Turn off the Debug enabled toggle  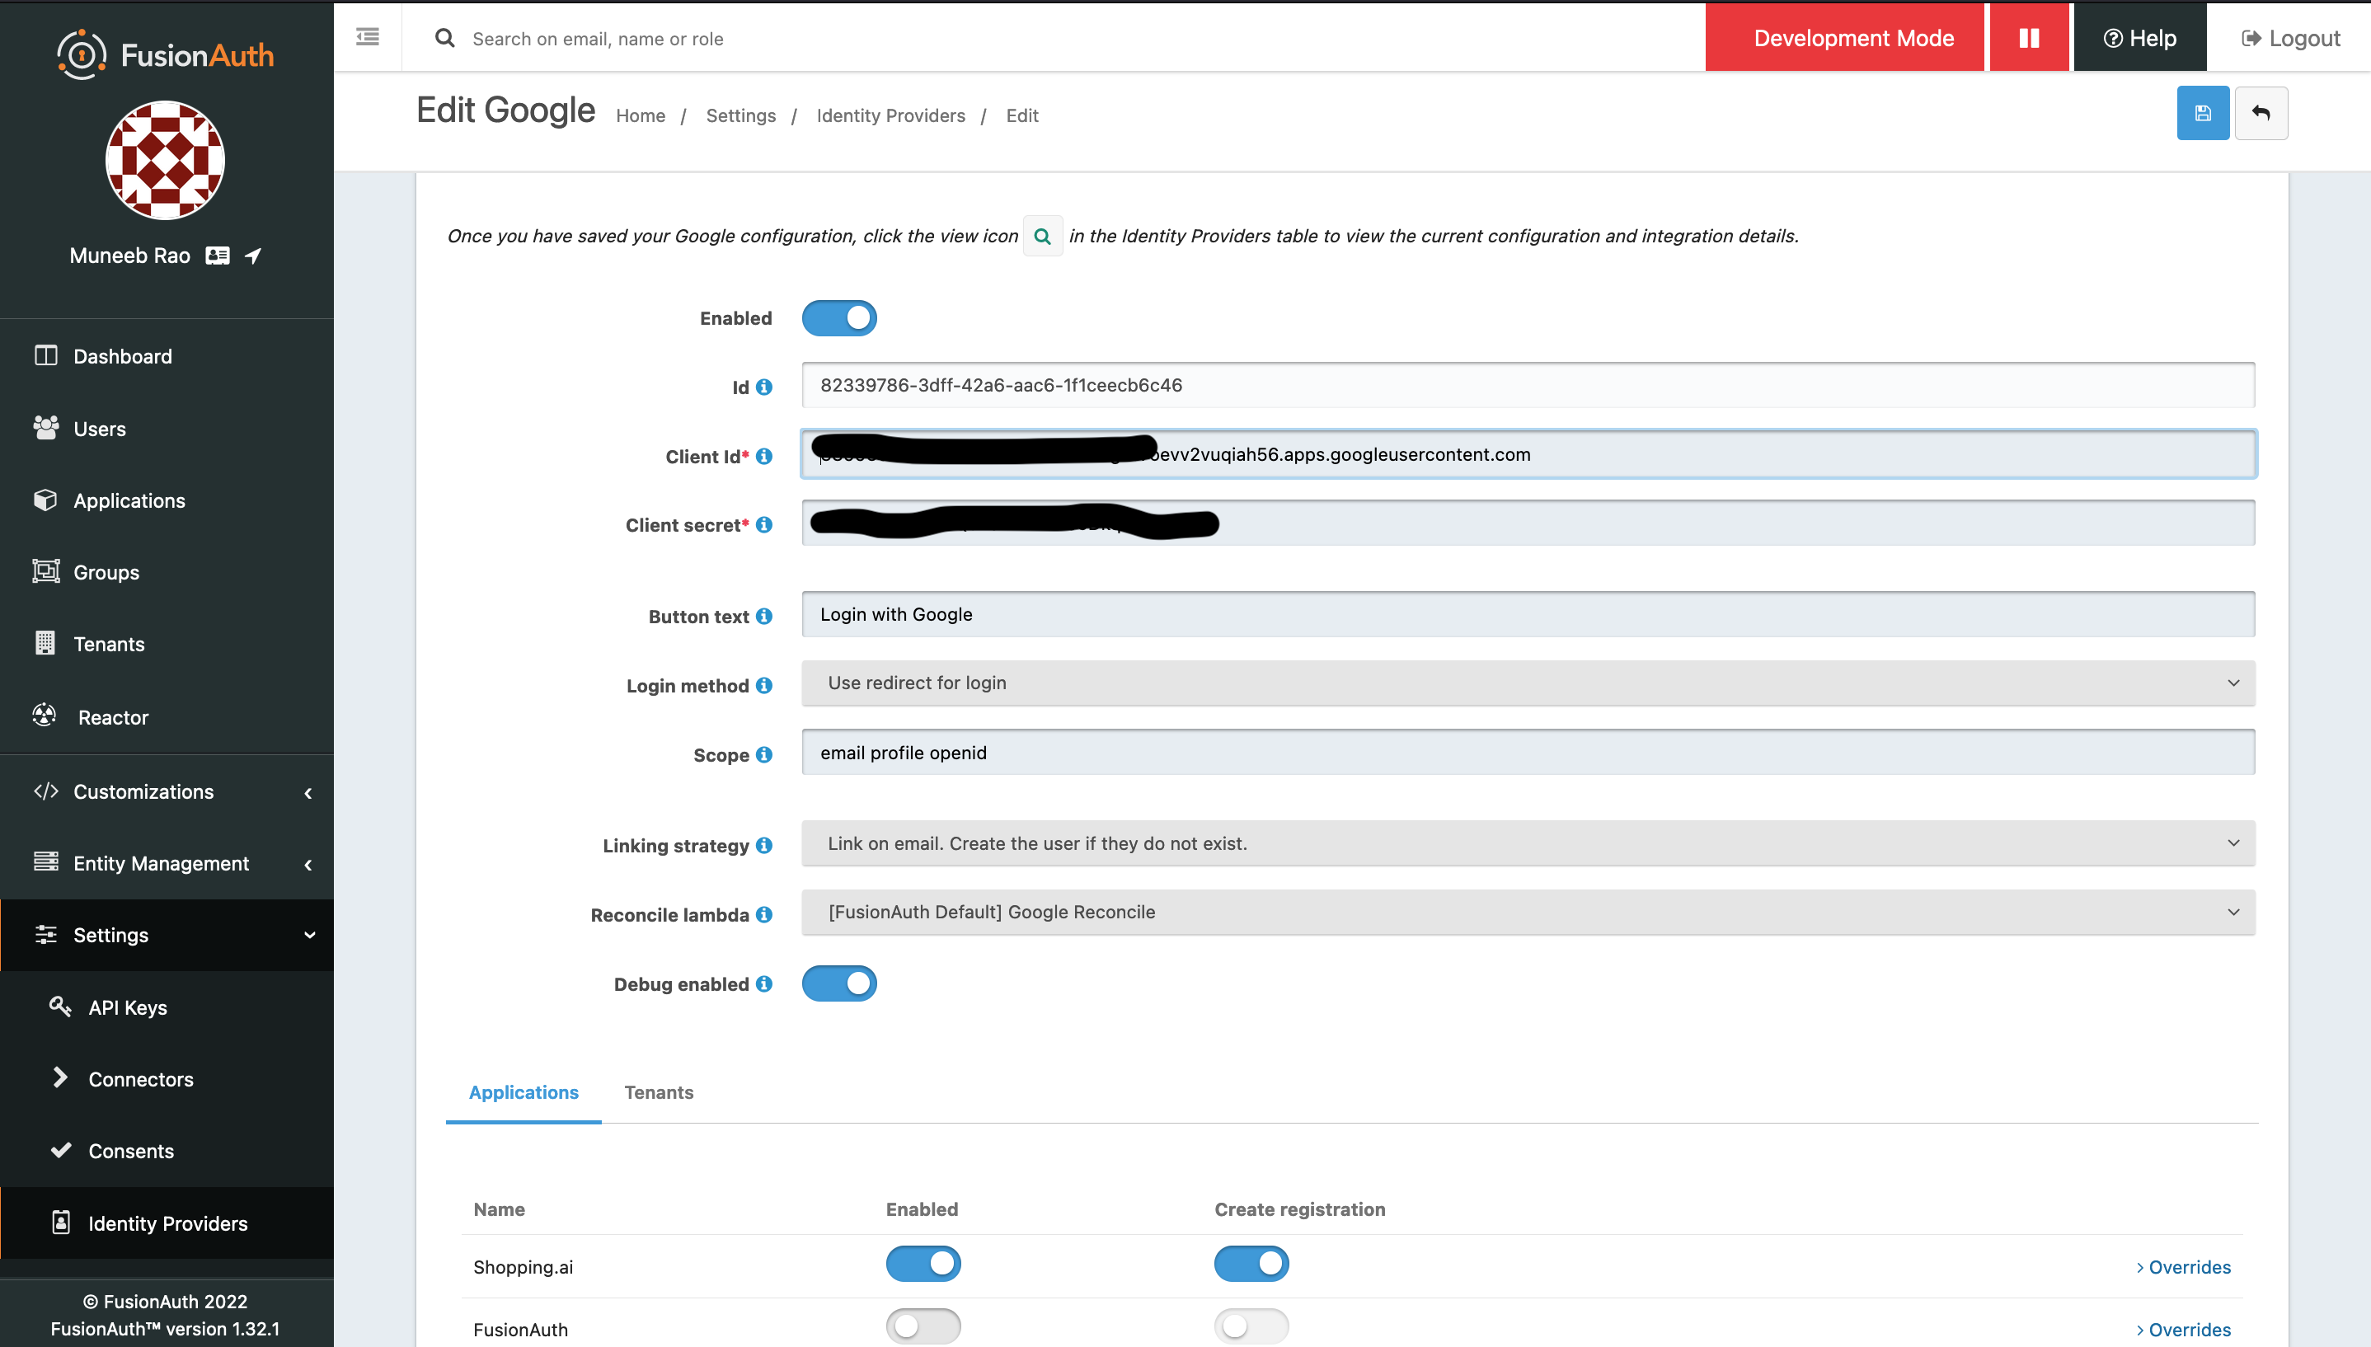(839, 983)
